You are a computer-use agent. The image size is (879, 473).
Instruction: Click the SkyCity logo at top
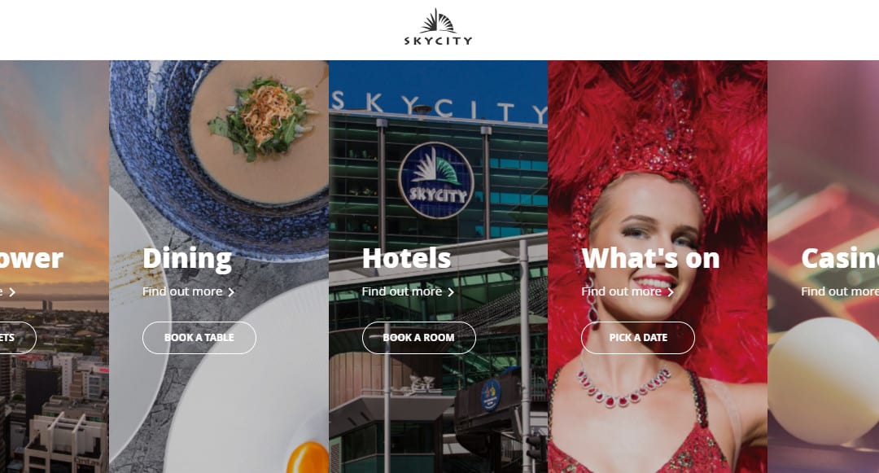439,27
